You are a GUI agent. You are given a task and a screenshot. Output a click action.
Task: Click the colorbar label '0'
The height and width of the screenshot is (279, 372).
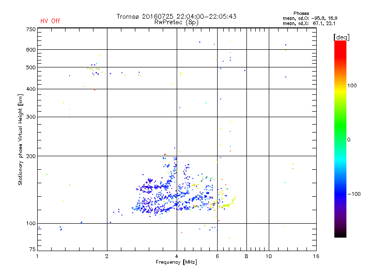(349, 140)
